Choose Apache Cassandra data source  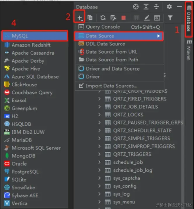(x=35, y=53)
